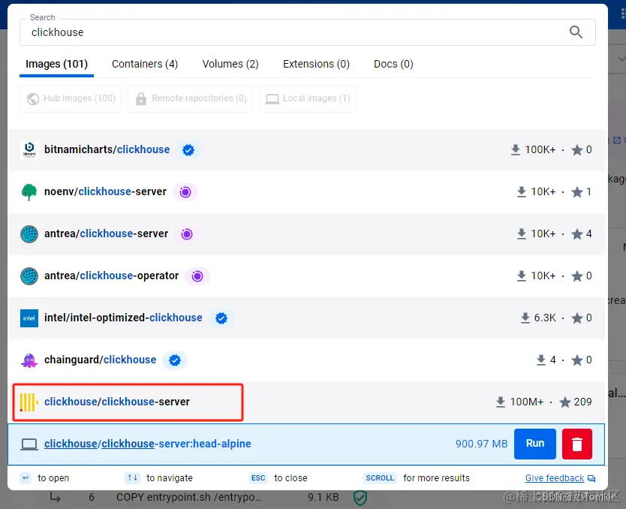Viewport: 626px width, 509px height.
Task: Click the purple open source badge on noenv/clickhouse-server
Action: coord(185,192)
